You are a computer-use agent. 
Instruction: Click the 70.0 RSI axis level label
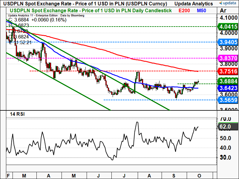point(225,119)
